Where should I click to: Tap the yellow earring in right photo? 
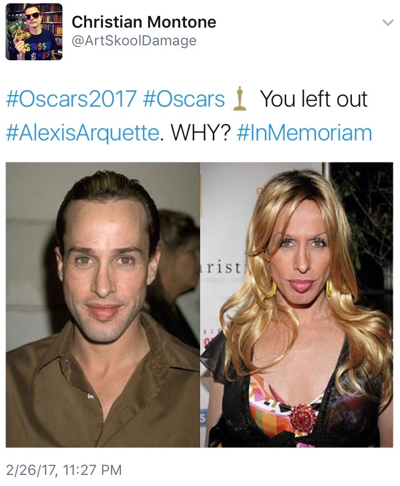271,289
